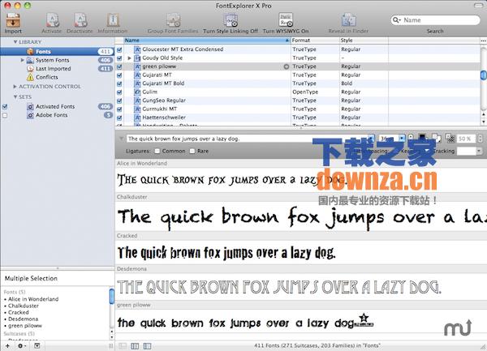Click the Reveal in Finder icon
Viewport: 487px width, 351px height.
(348, 20)
